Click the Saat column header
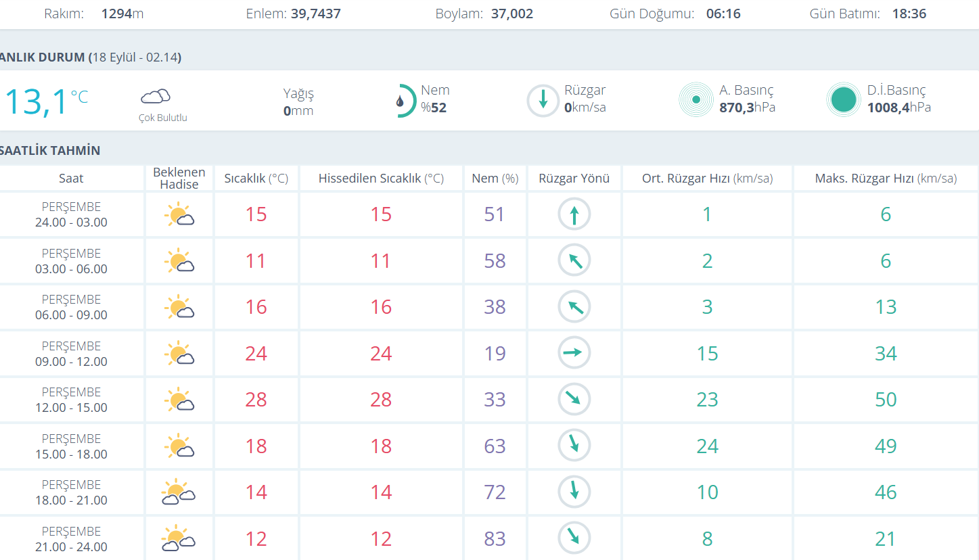The height and width of the screenshot is (560, 979). pos(71,179)
